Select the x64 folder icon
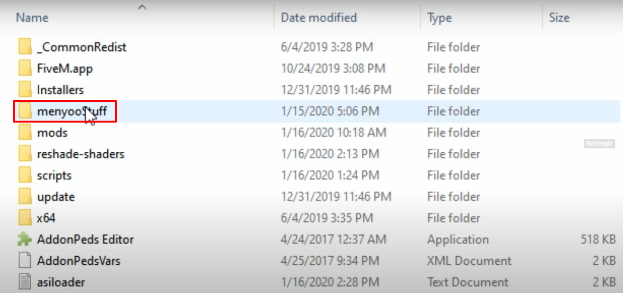Image resolution: width=623 pixels, height=293 pixels. tap(25, 218)
